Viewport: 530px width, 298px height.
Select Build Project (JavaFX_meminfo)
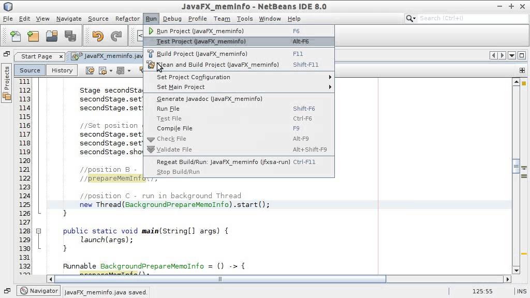click(x=239, y=54)
